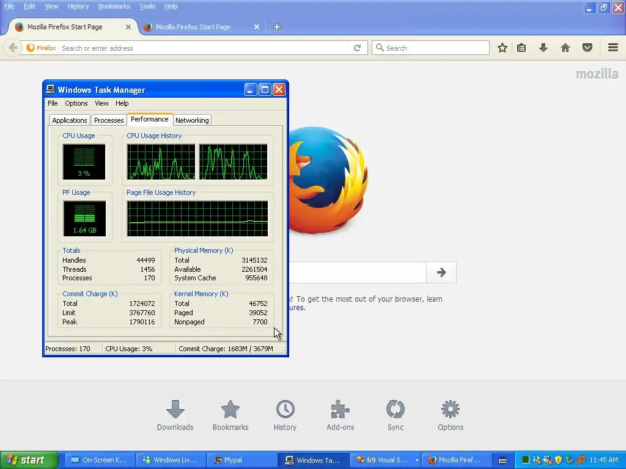Open Downloads from the start page shortcuts
This screenshot has height=469, width=626.
pyautogui.click(x=175, y=415)
